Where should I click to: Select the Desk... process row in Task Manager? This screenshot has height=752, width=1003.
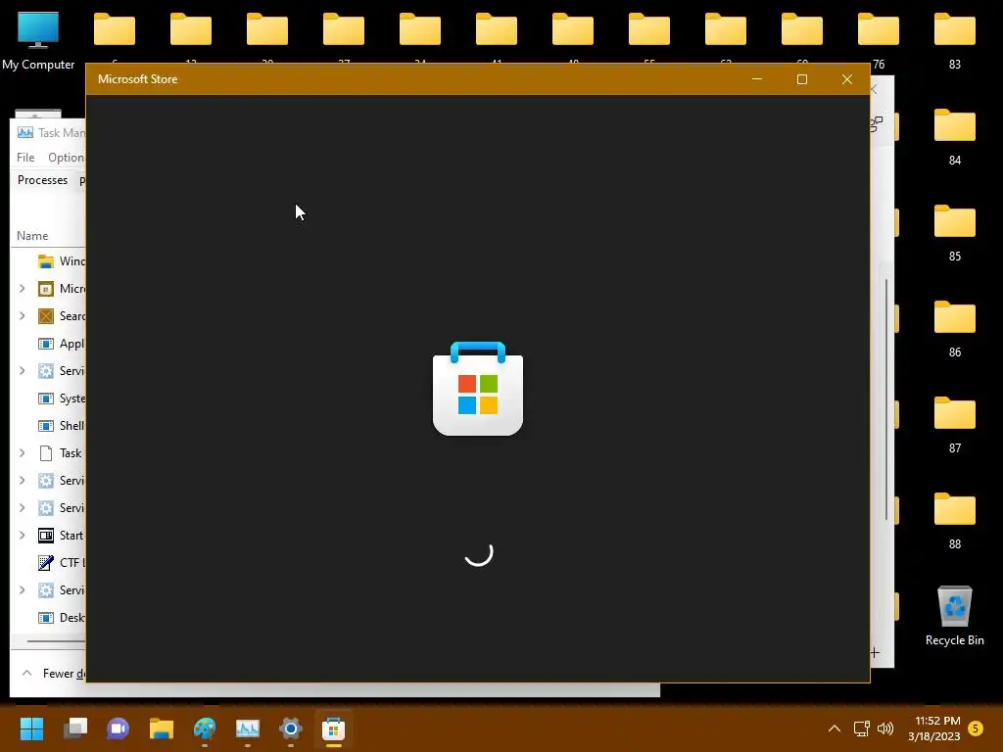click(x=48, y=618)
